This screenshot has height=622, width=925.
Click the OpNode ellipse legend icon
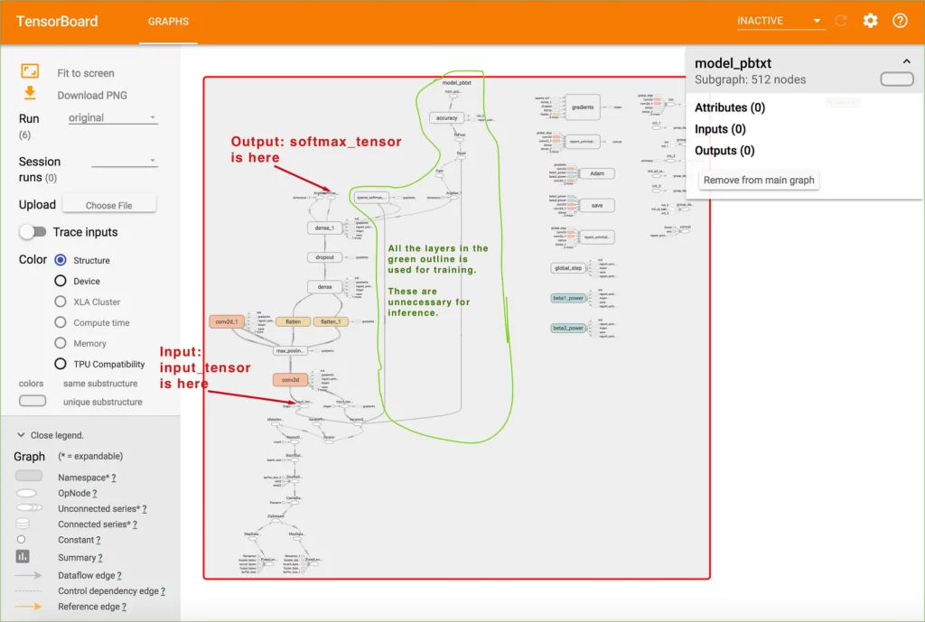pos(26,493)
